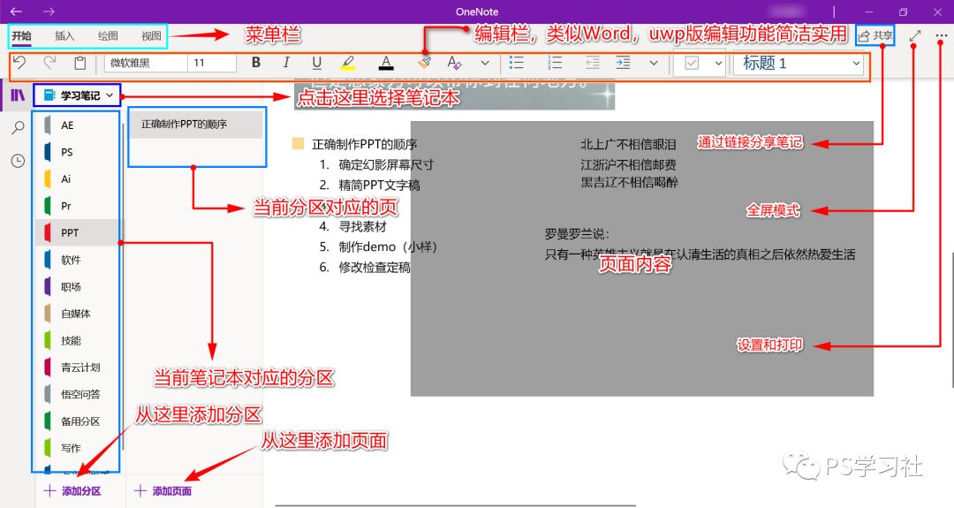This screenshot has height=508, width=954.
Task: Open the 学习笔记 notebook dropdown
Action: 77,95
